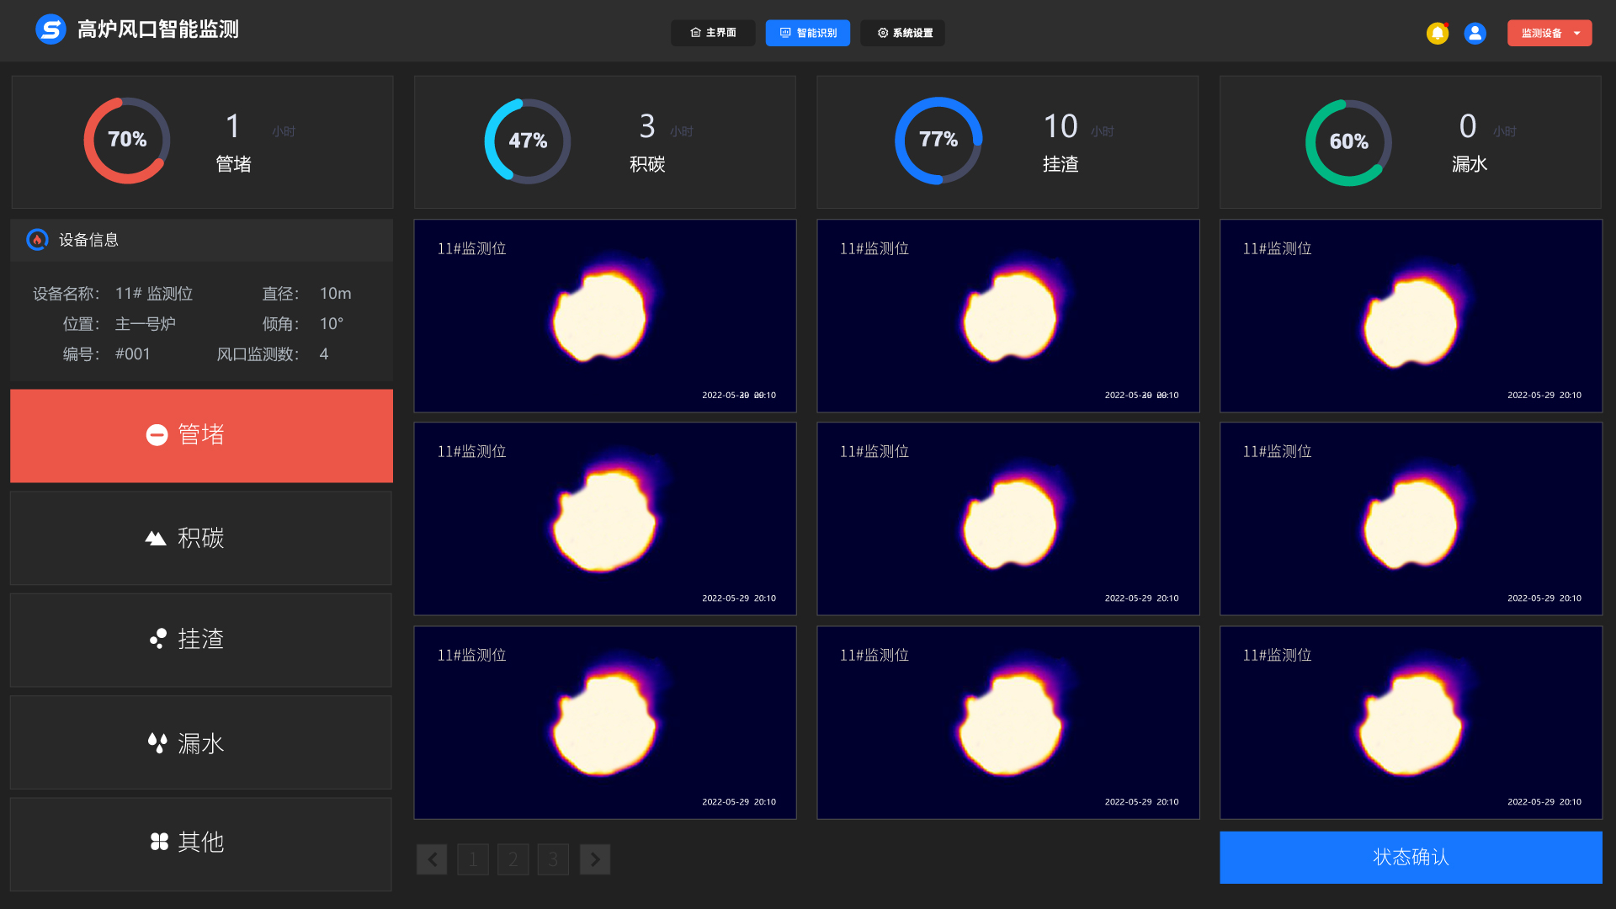The image size is (1616, 909).
Task: Click the 70% 管堵 progress ring
Action: pyautogui.click(x=127, y=141)
